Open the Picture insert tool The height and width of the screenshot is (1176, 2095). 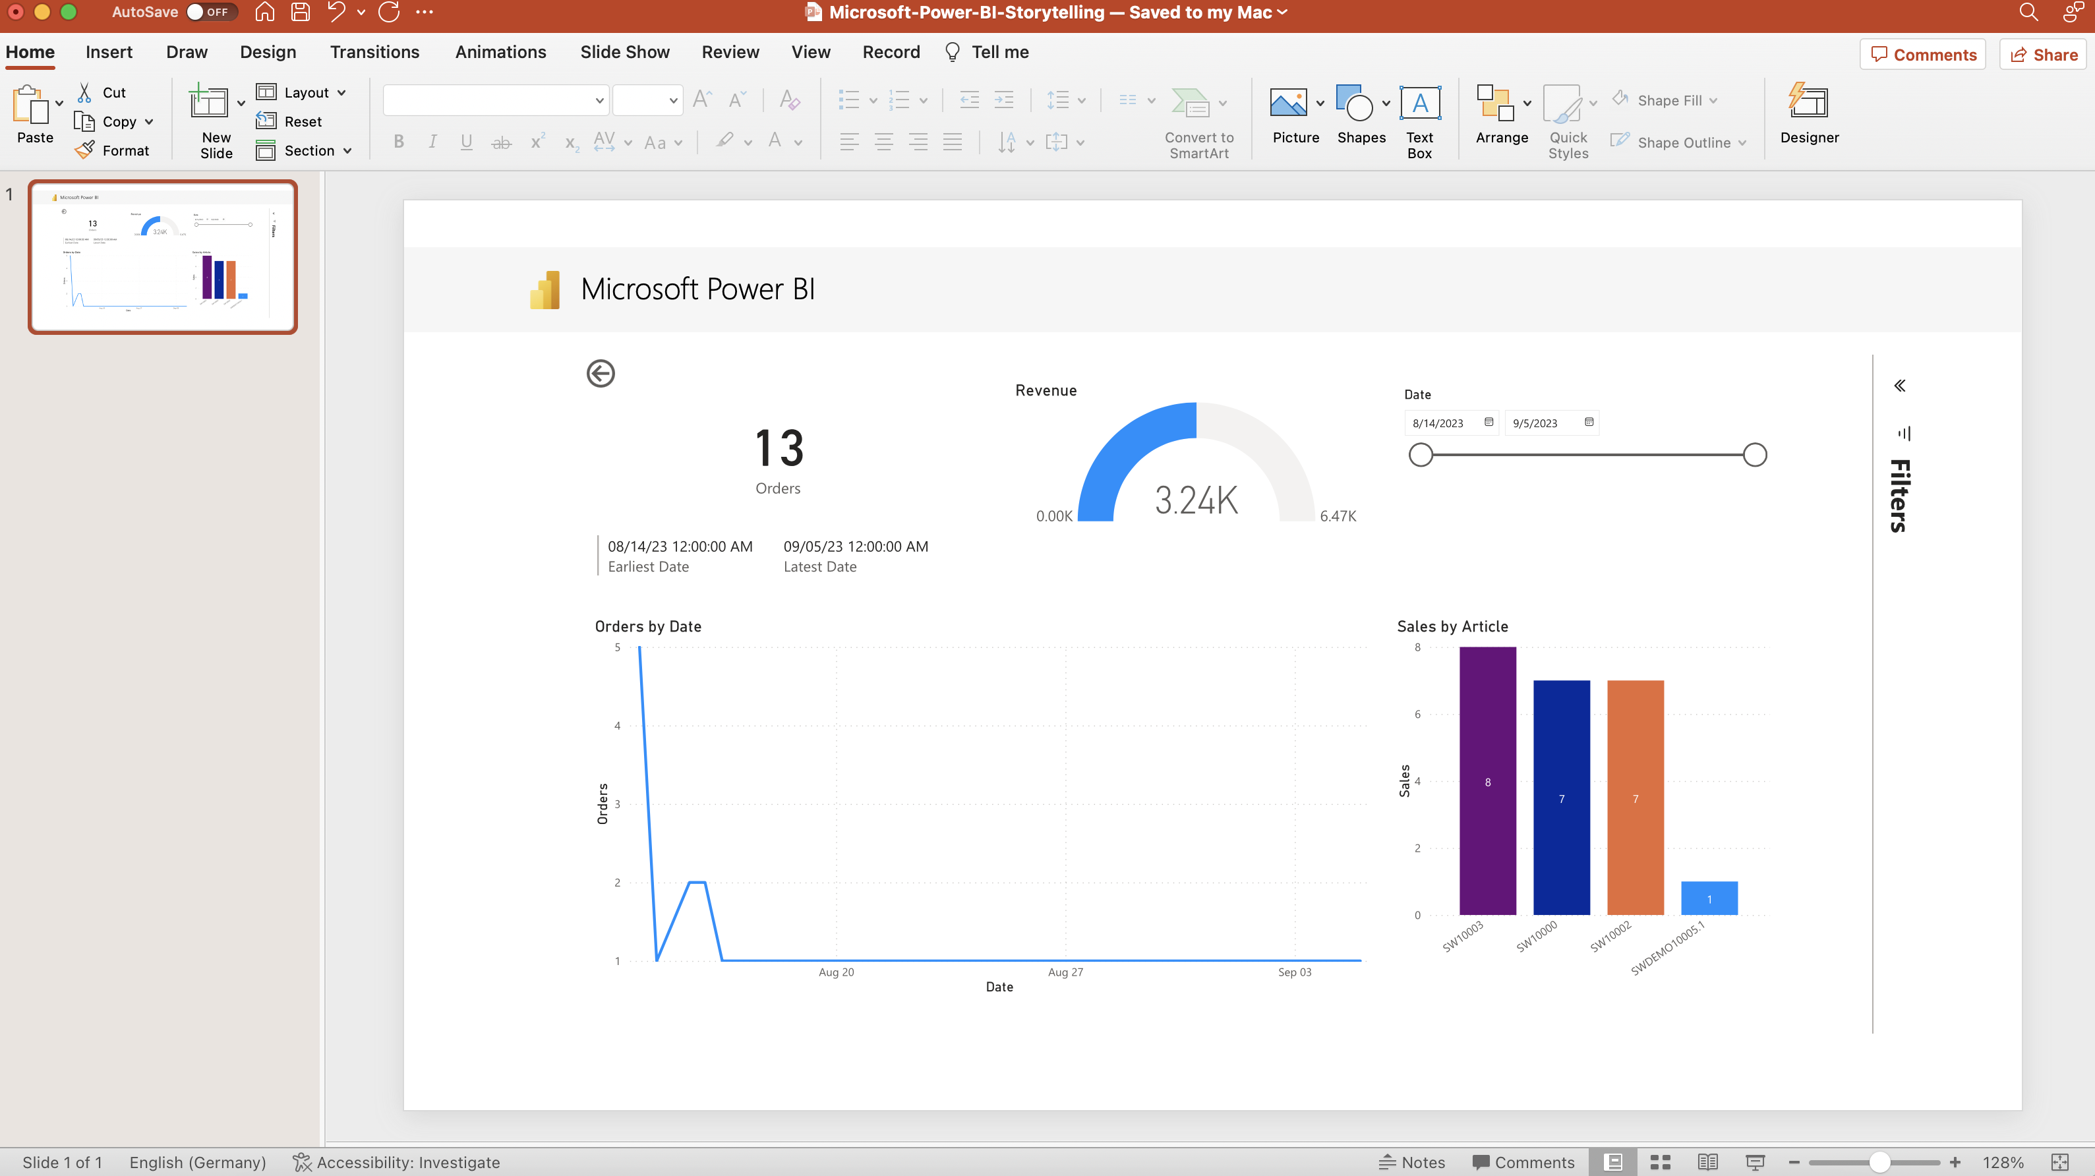1288,103
